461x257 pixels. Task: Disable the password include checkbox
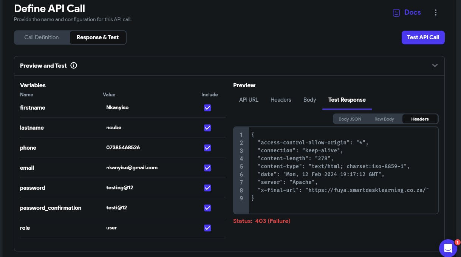(x=207, y=188)
